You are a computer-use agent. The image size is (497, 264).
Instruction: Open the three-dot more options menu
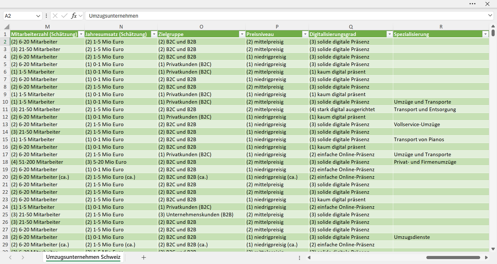click(472, 4)
